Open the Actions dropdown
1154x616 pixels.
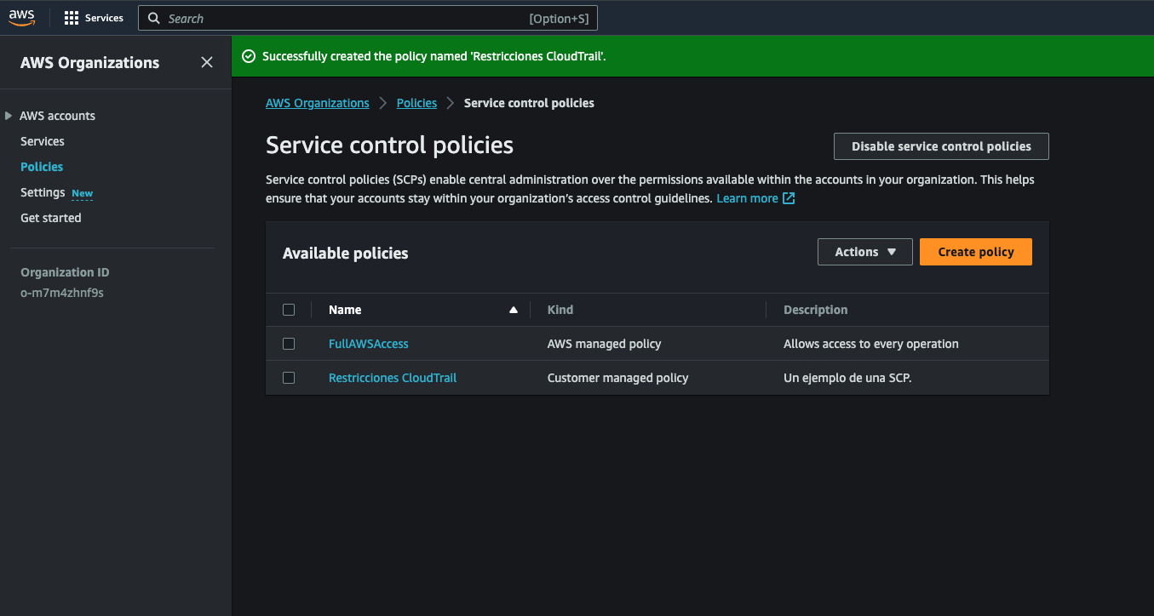(x=864, y=252)
